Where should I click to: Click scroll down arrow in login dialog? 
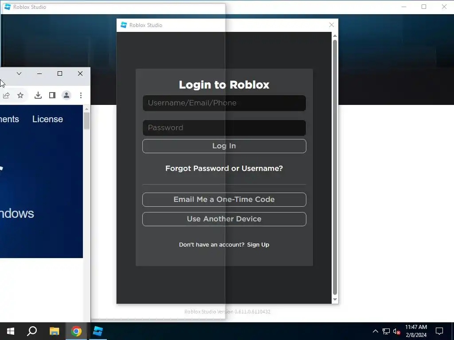[335, 300]
